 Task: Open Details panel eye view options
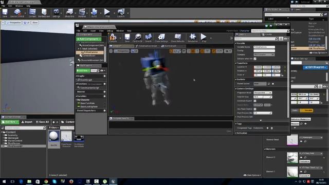[286, 39]
